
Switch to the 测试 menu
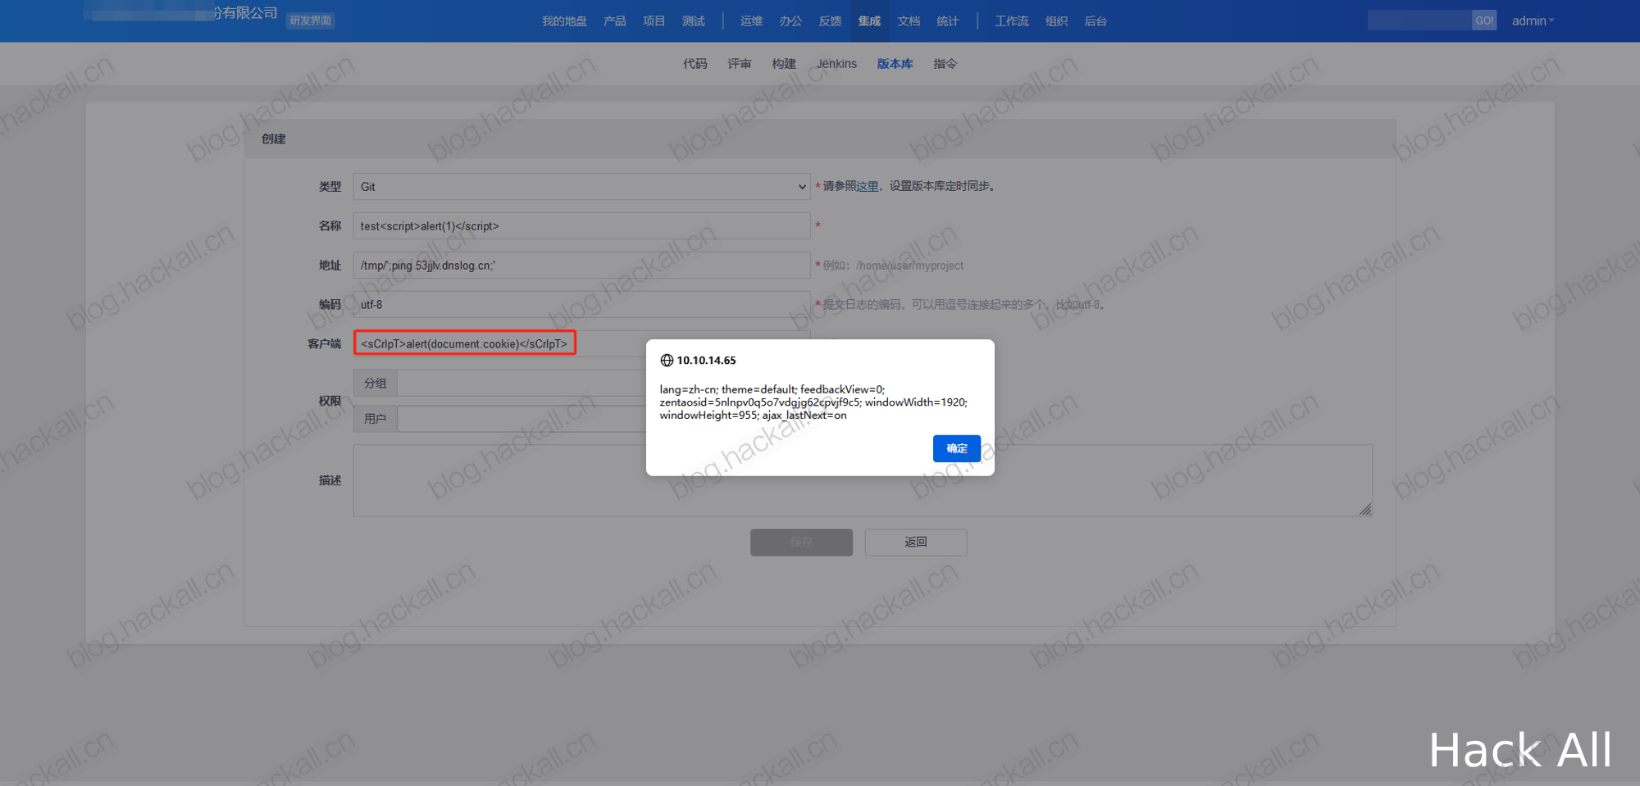click(x=694, y=21)
